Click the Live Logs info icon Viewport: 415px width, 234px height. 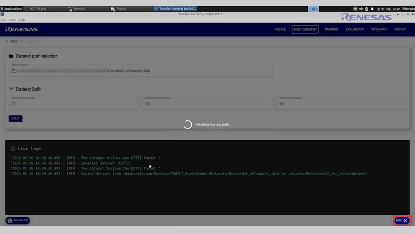13,149
